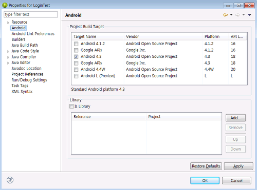
Task: Click the API Level column header
Action: tap(238, 36)
